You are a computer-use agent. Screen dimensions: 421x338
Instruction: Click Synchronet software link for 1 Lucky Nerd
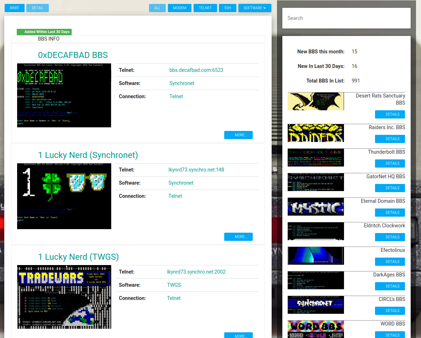[x=181, y=183]
